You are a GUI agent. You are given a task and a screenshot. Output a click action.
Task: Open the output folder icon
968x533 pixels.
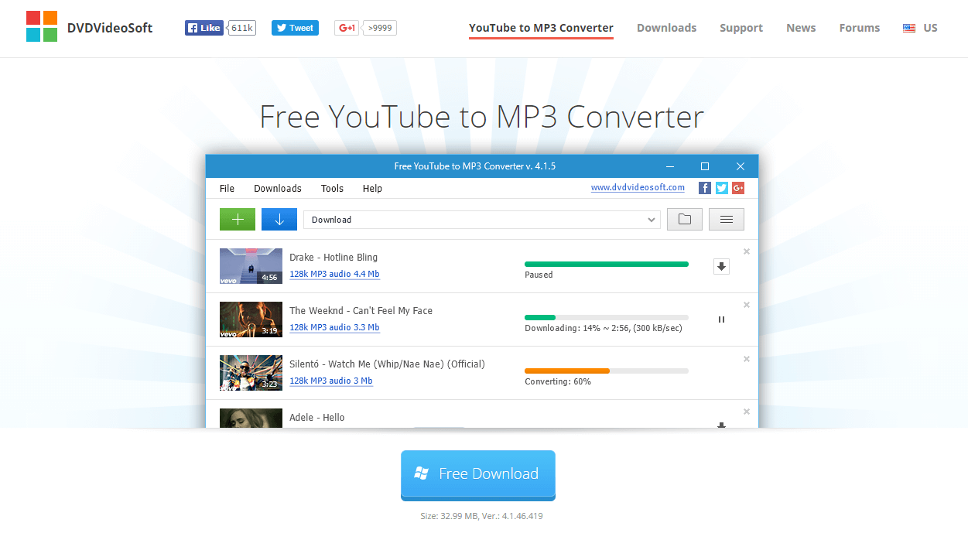tap(684, 219)
